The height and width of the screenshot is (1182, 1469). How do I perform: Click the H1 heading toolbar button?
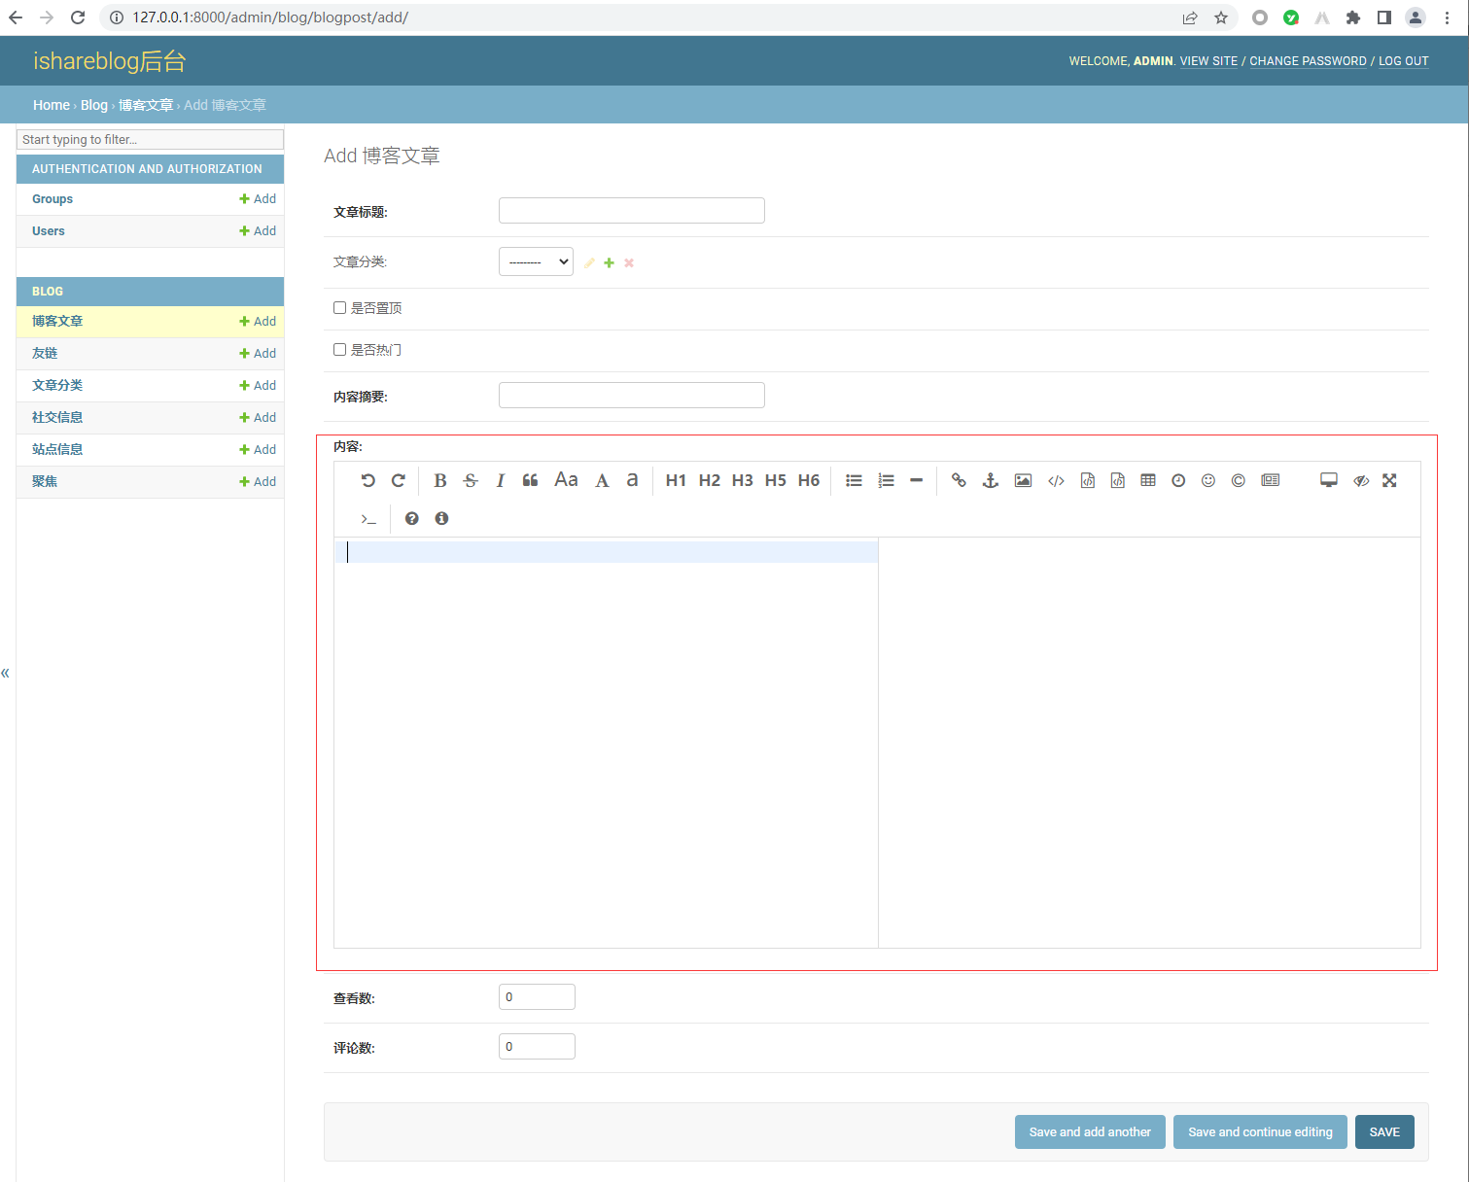pos(676,480)
